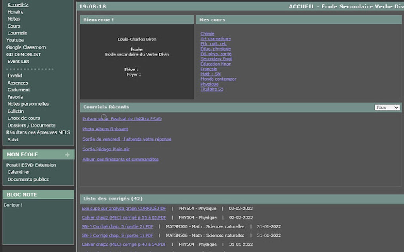Open Notes personnelles in sidebar
This screenshot has height=252, width=404.
pos(28,104)
